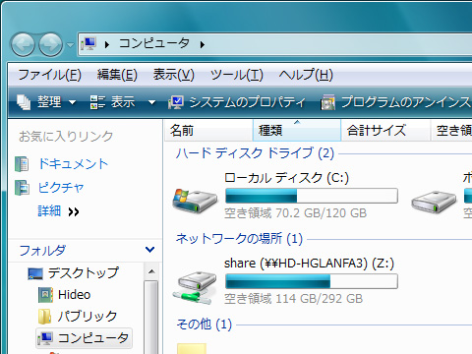This screenshot has width=472, height=354.
Task: Click the folder tree scroll-up arrow
Action: point(151,271)
